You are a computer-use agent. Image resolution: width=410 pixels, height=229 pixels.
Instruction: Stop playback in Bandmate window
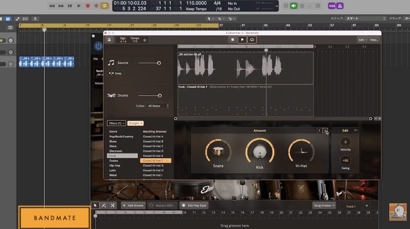pos(232,40)
